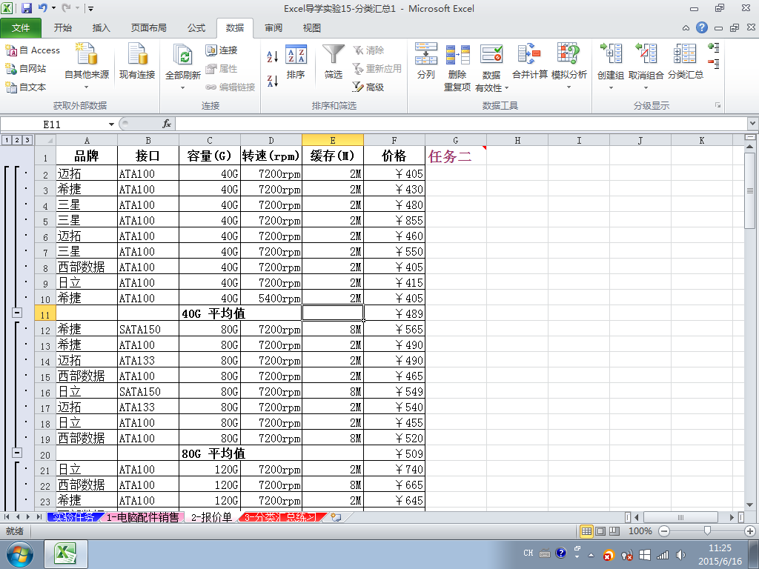The width and height of the screenshot is (759, 569).
Task: Show outline level 2
Action: (x=17, y=140)
